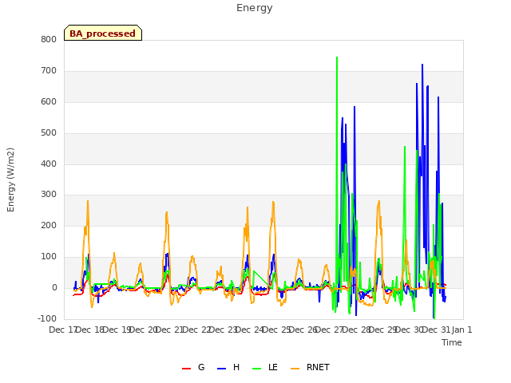Click the G legend label

pyautogui.click(x=201, y=367)
